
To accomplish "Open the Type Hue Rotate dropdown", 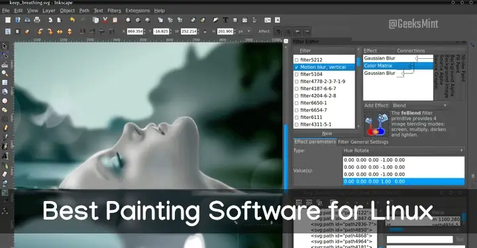I will tap(403, 151).
